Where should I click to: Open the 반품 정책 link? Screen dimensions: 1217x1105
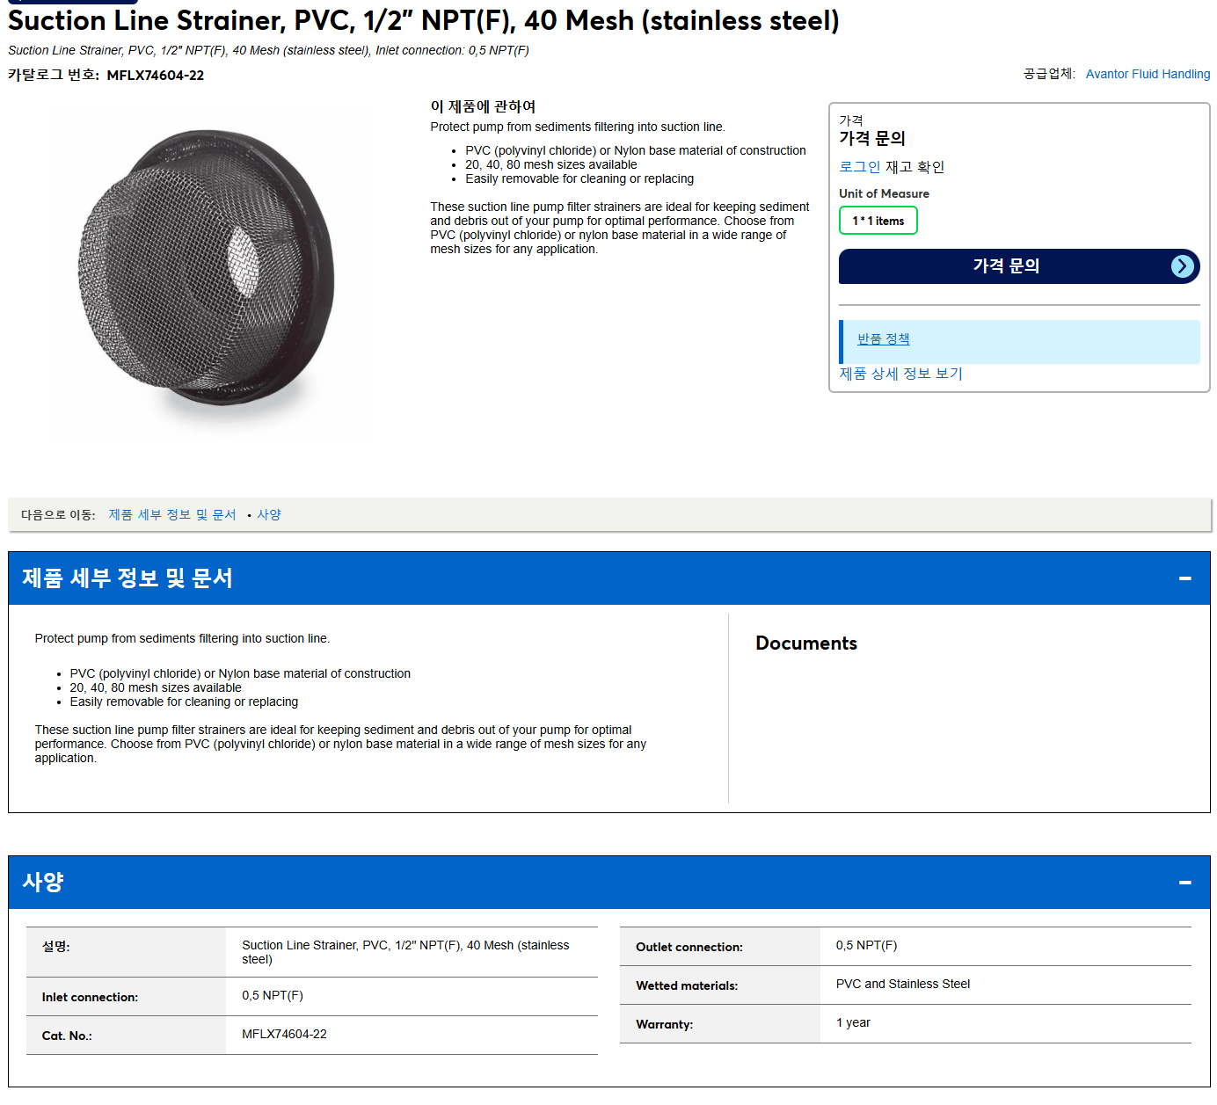(x=883, y=339)
